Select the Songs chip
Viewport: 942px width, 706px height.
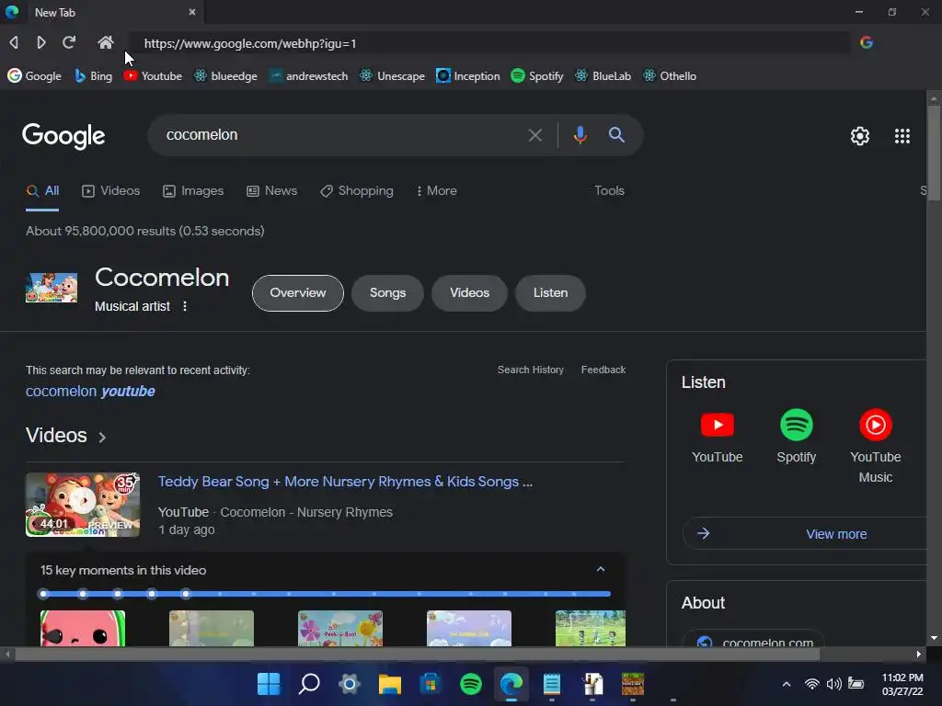[x=387, y=293]
